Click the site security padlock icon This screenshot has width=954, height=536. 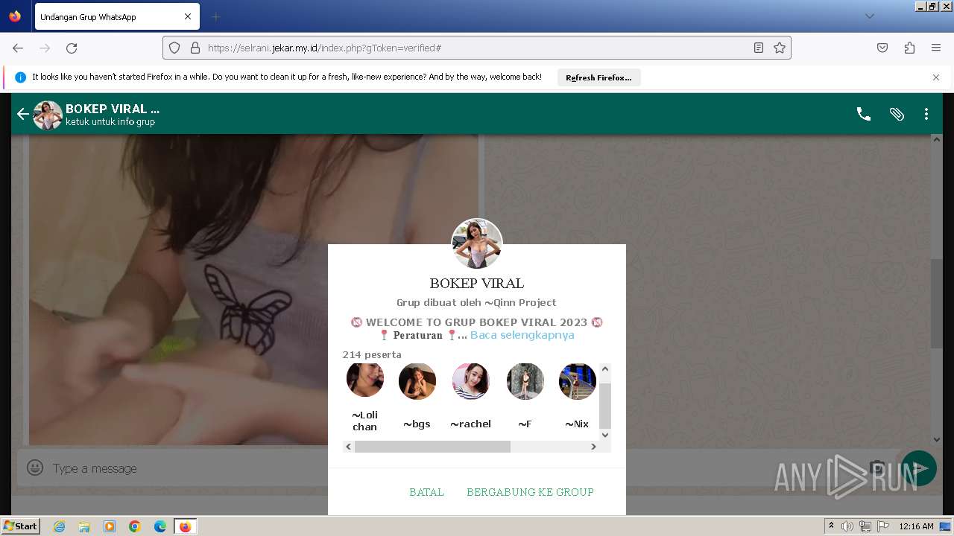point(195,48)
